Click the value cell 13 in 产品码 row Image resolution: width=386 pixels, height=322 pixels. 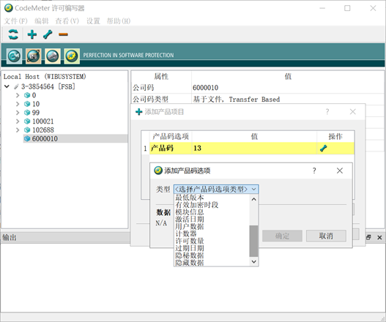click(254, 149)
